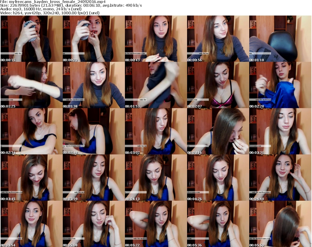
Task: Select the frame at 00:02:07
Action: click(218, 85)
